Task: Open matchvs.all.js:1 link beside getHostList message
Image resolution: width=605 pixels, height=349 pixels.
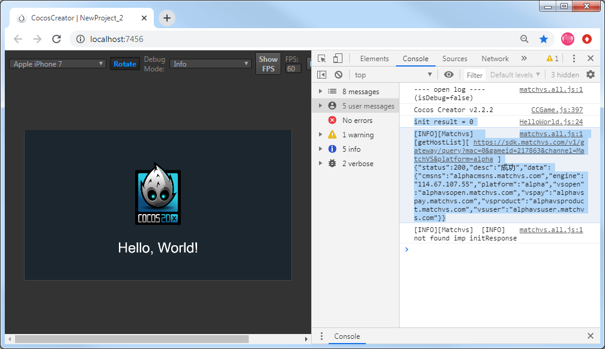Action: [551, 134]
